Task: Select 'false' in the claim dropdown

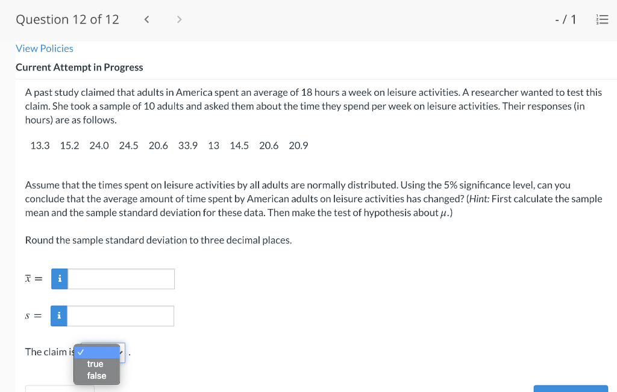Action: (97, 376)
